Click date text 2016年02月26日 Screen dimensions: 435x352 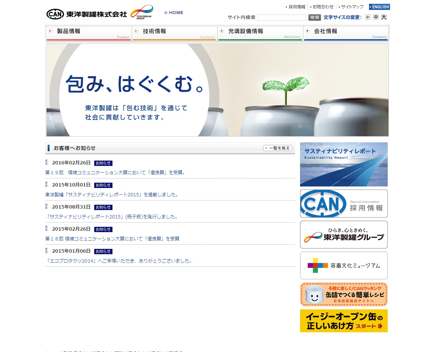[x=71, y=163]
